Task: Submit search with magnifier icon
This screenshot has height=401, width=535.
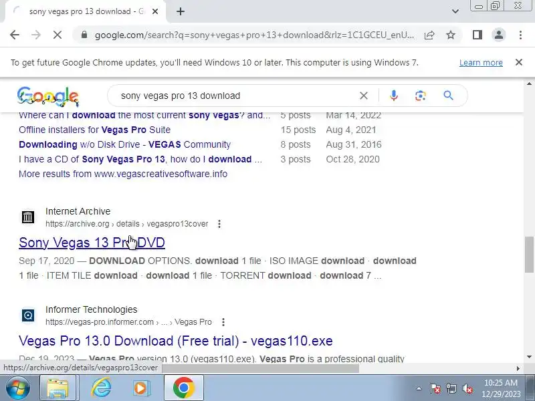Action: coord(448,96)
